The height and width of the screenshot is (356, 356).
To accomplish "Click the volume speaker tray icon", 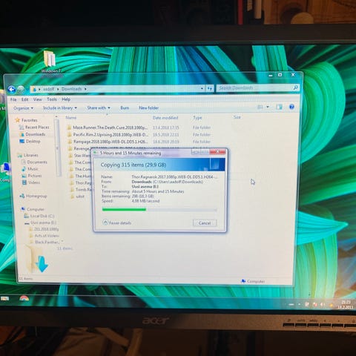I will tap(323, 305).
